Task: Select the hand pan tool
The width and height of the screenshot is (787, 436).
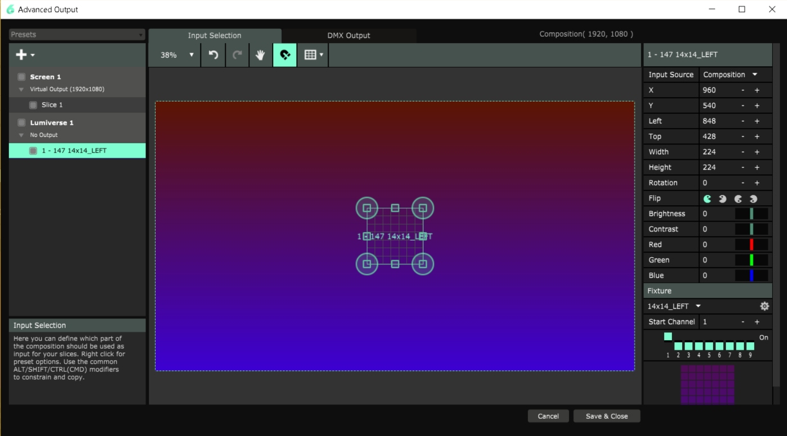Action: 260,55
